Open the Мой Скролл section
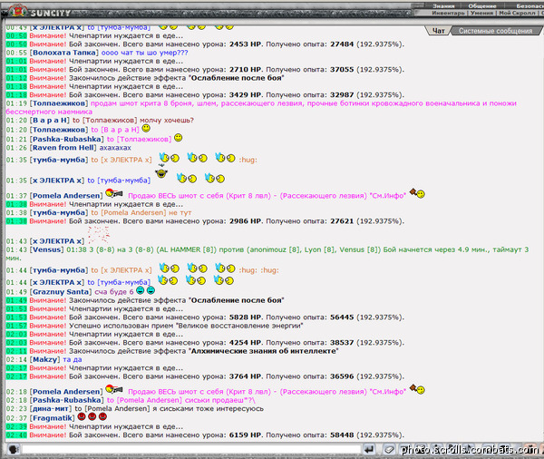Image resolution: width=544 pixels, height=459 pixels. (x=517, y=13)
